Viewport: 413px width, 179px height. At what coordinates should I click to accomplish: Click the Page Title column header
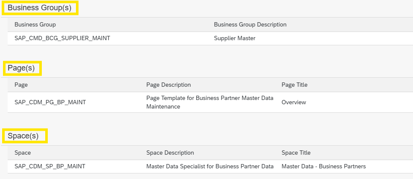point(294,85)
